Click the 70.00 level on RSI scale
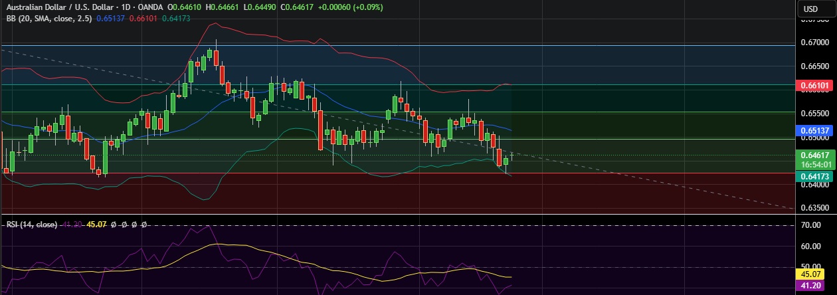 [811, 226]
